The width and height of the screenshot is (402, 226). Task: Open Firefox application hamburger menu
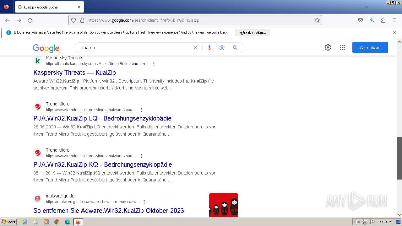click(394, 20)
